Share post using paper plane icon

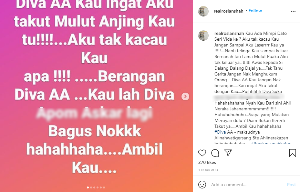coord(228,153)
